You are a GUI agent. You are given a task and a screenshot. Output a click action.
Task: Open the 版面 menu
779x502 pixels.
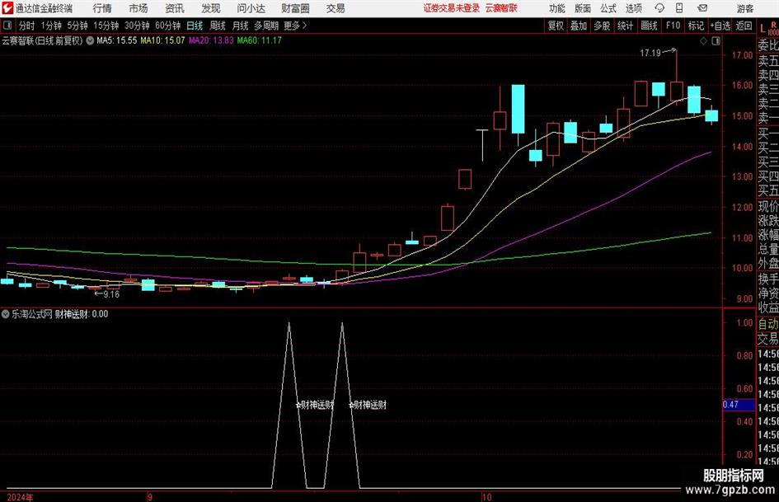tap(583, 8)
